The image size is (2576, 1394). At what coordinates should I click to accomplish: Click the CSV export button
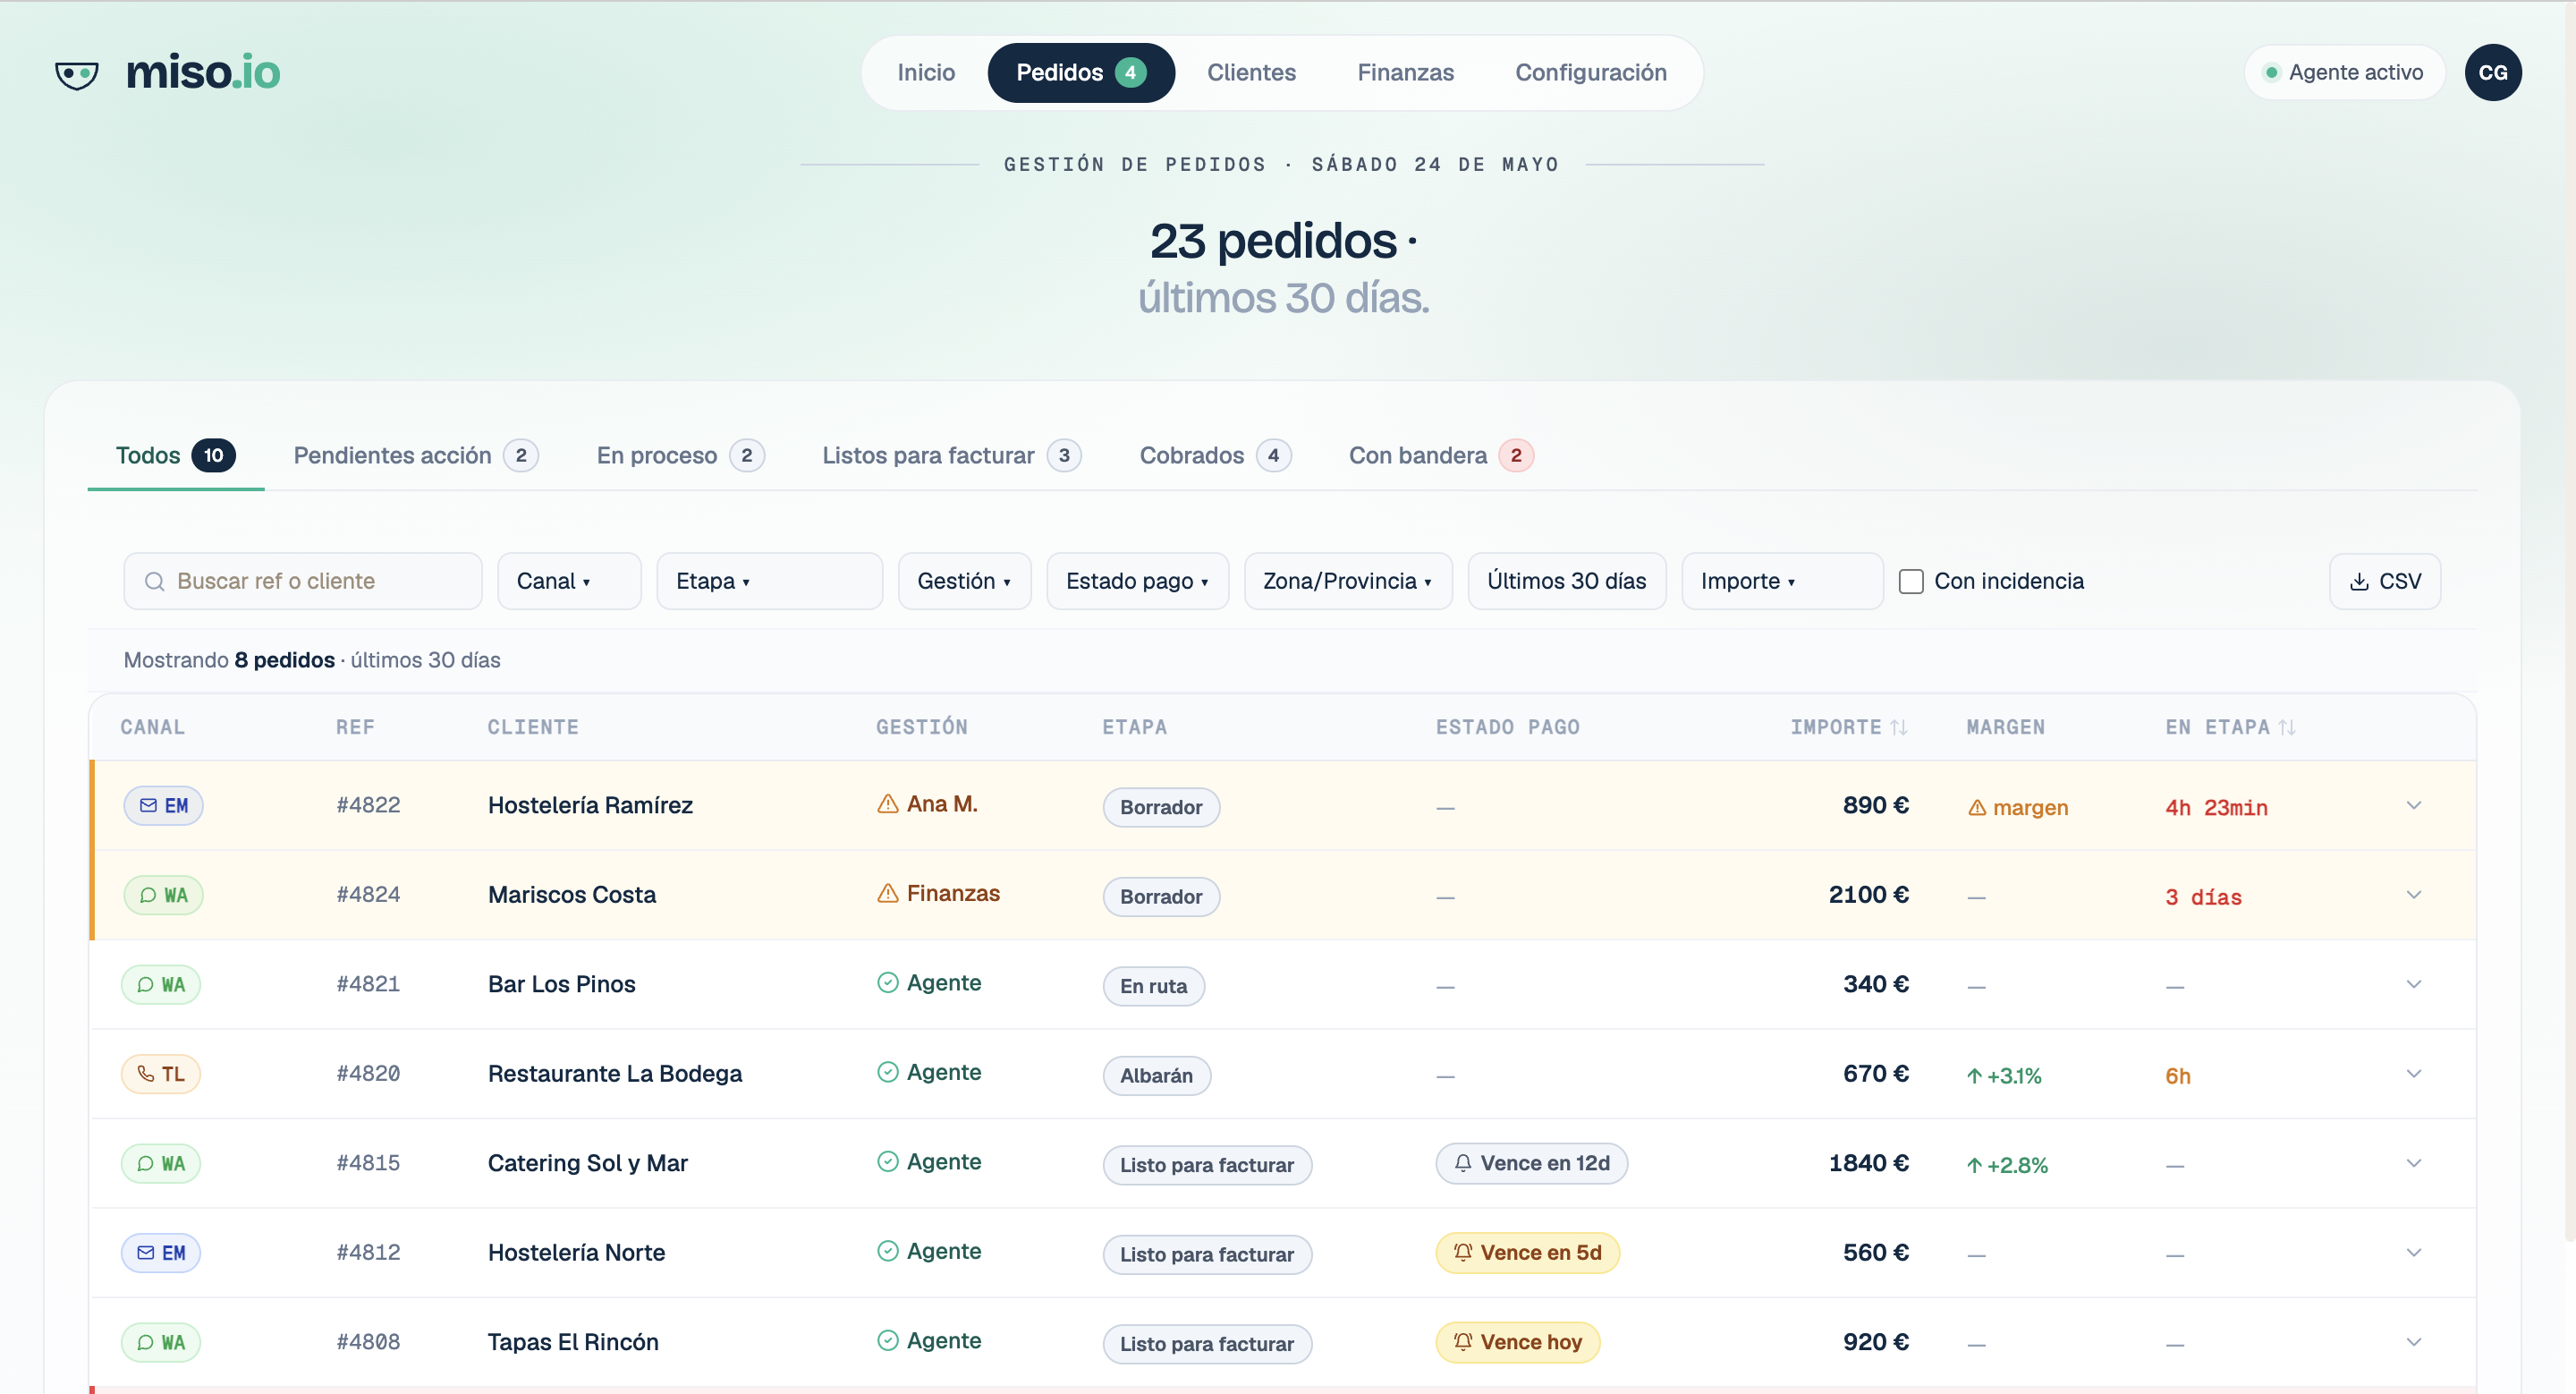2384,581
